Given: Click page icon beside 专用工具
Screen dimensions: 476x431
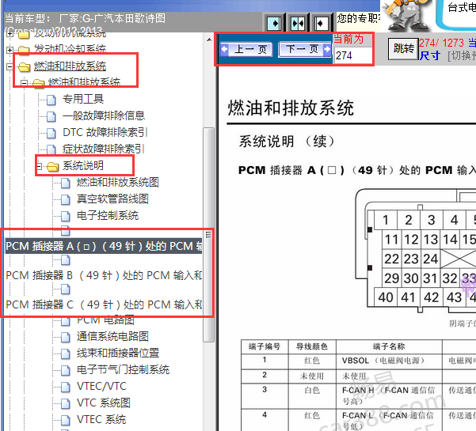Looking at the screenshot, I should point(51,100).
